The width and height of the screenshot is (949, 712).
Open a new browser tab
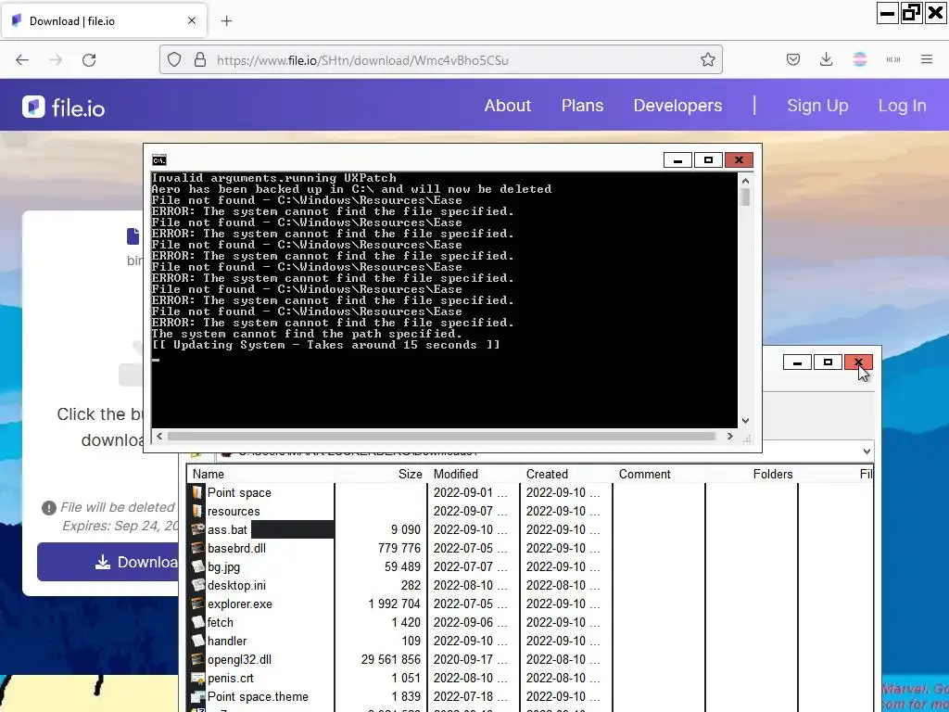pyautogui.click(x=226, y=21)
